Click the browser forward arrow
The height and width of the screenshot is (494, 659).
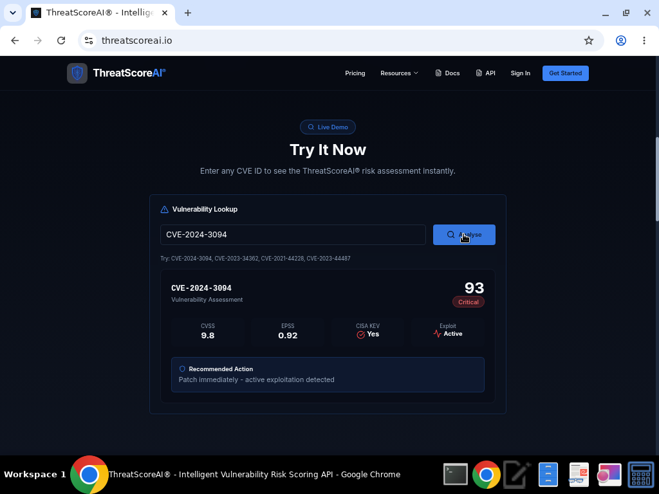pyautogui.click(x=38, y=41)
